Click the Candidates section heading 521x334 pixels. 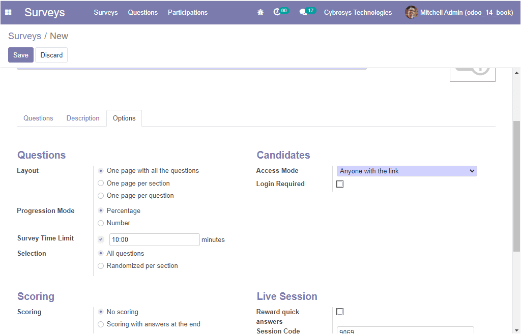coord(283,155)
